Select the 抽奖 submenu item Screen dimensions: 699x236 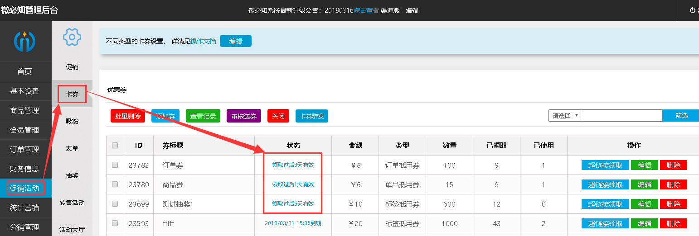(72, 175)
